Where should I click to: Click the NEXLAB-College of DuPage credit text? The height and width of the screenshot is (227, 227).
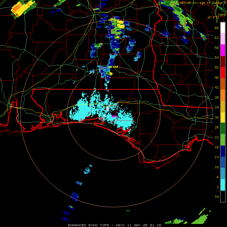203,3
